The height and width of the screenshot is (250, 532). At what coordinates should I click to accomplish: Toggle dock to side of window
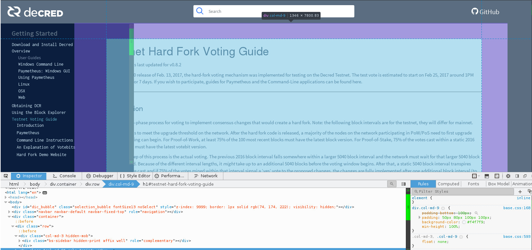tap(517, 176)
